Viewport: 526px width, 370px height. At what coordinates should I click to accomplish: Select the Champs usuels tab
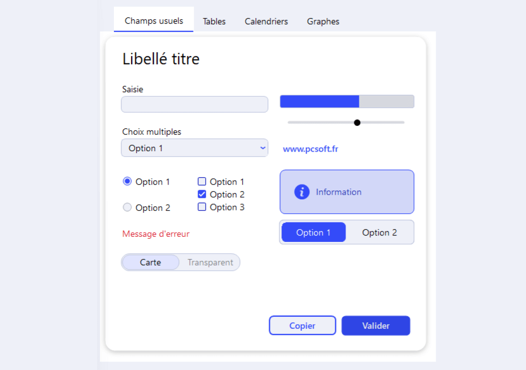(154, 21)
